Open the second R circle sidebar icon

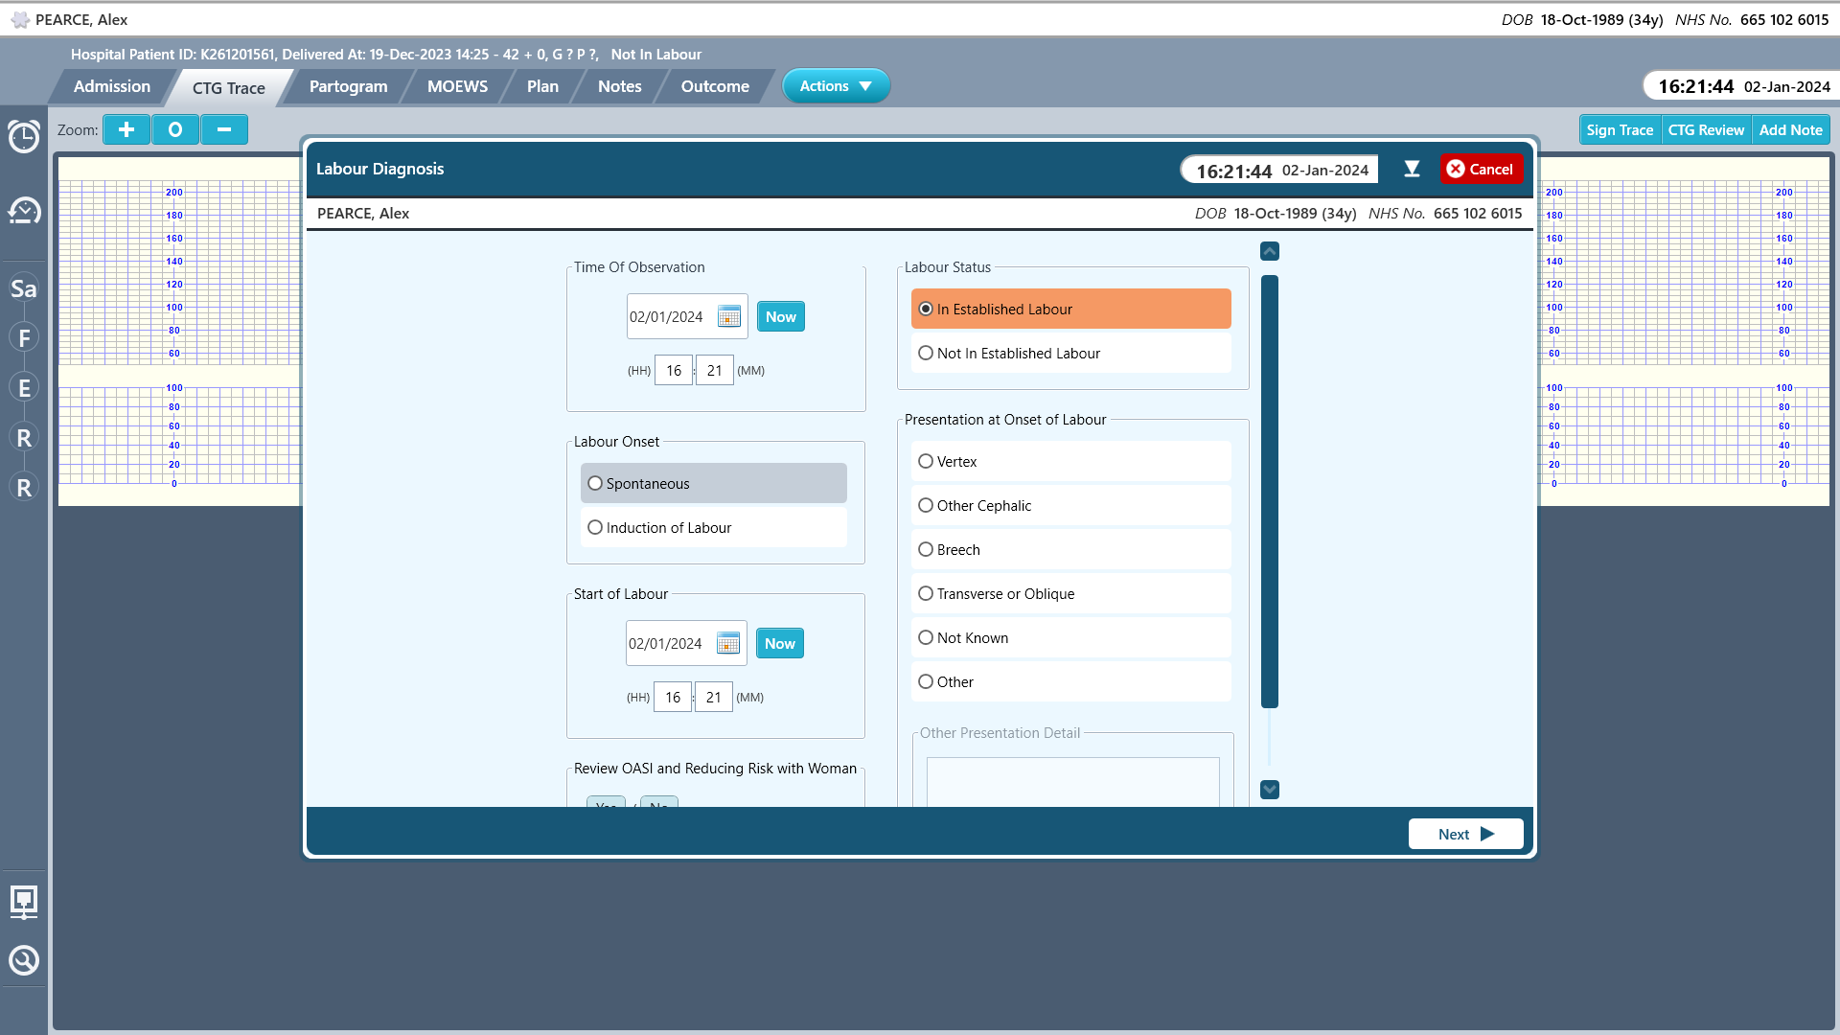[x=24, y=488]
